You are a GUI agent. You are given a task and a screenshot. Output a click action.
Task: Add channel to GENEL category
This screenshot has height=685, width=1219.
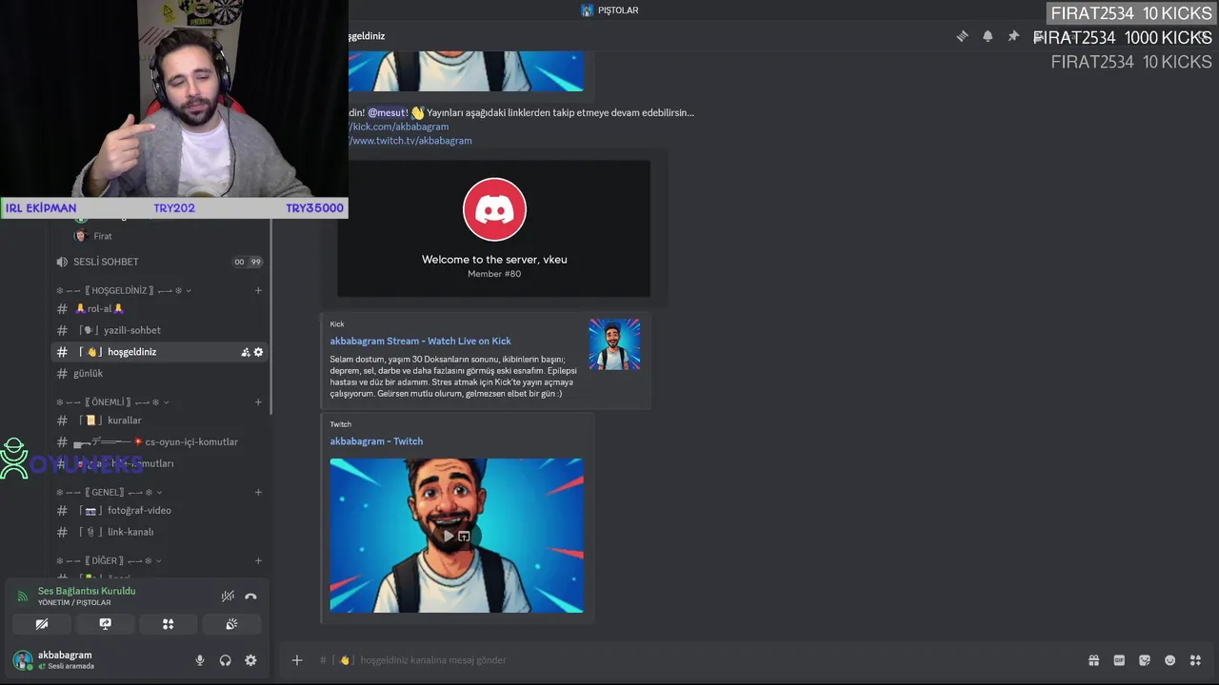[x=258, y=492]
